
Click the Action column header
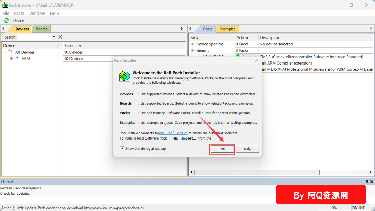tap(247, 37)
